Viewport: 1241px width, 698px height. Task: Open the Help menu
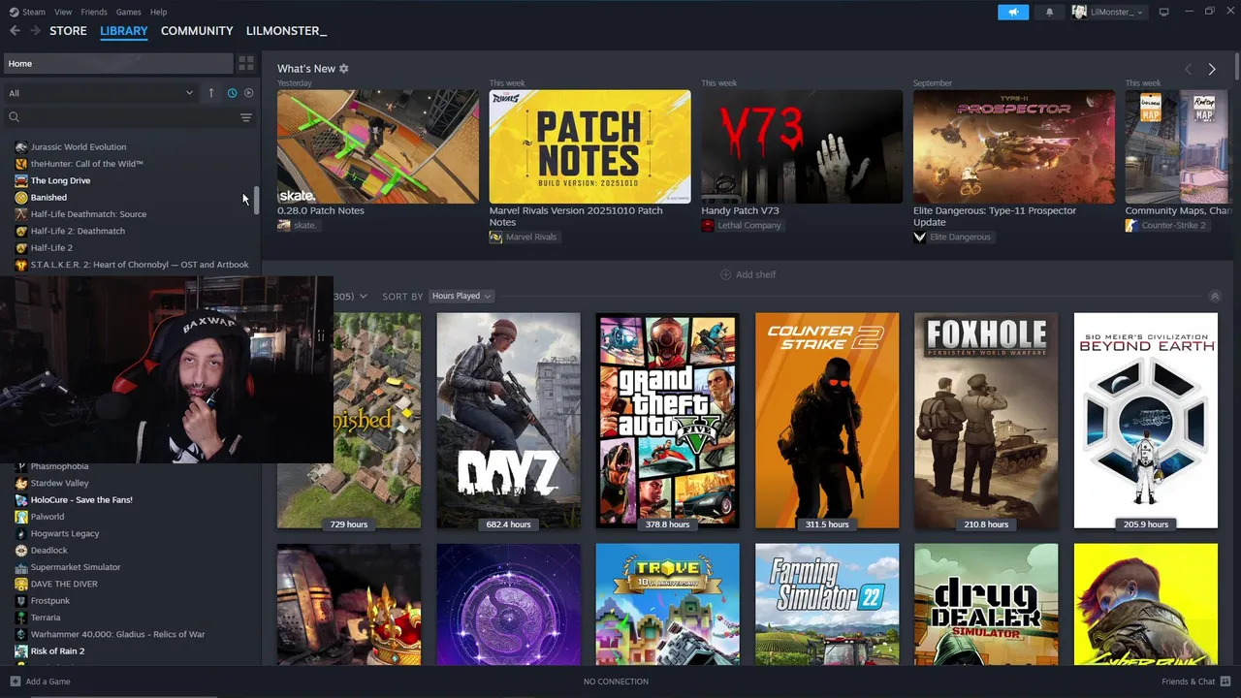tap(158, 12)
